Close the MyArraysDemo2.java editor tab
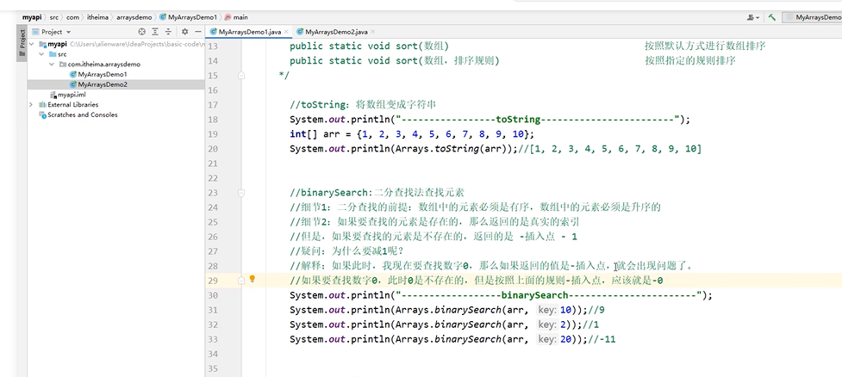The width and height of the screenshot is (842, 377). 372,32
